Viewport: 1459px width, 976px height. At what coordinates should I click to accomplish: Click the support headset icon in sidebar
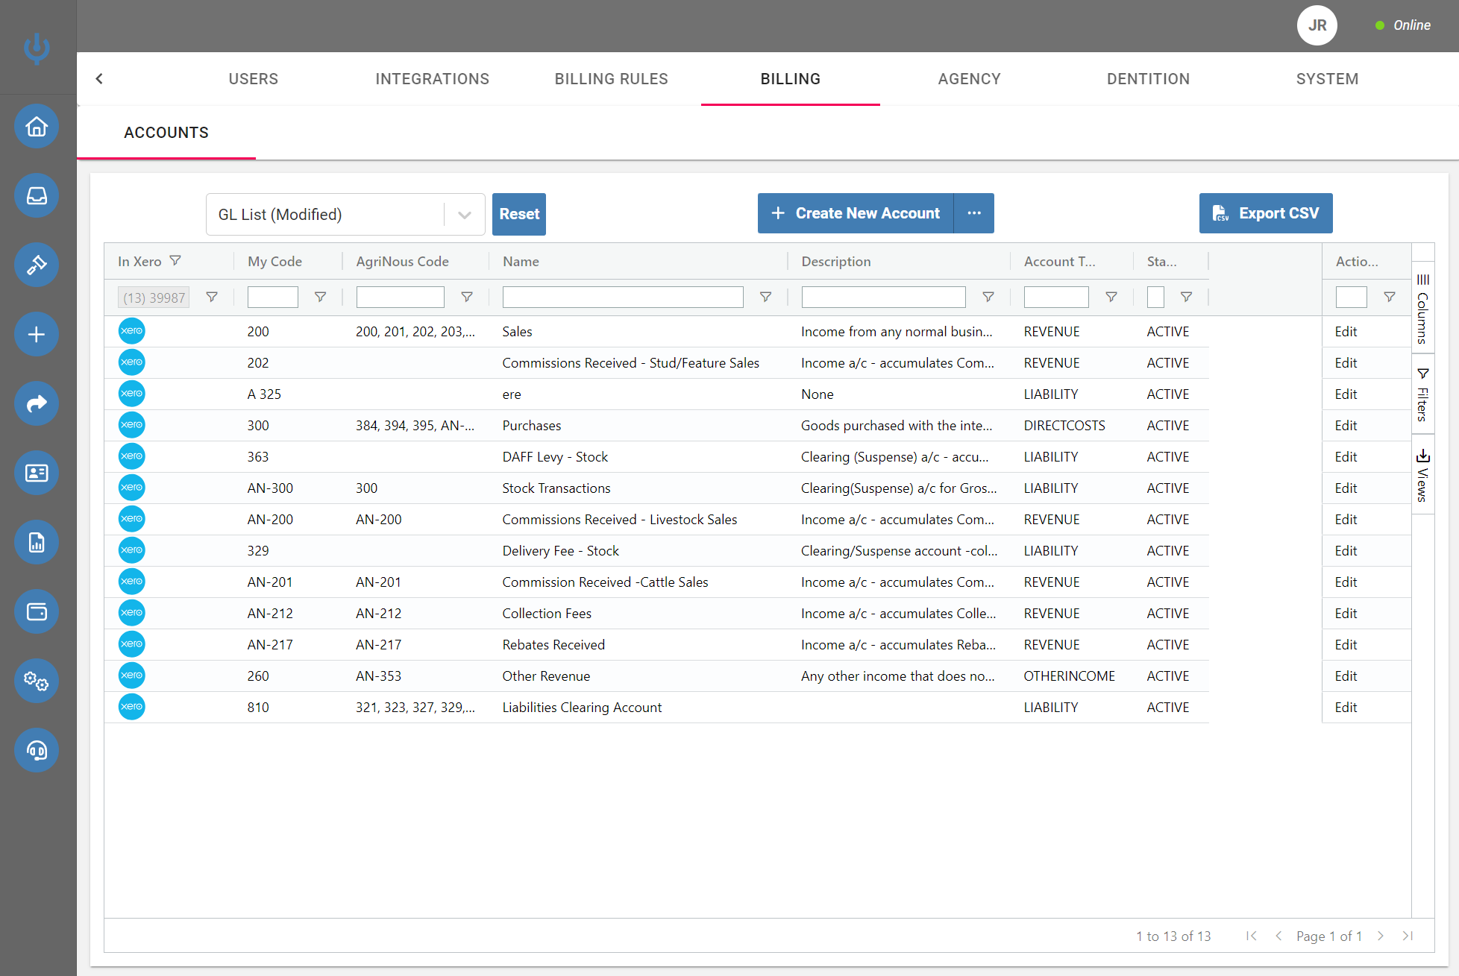(37, 749)
